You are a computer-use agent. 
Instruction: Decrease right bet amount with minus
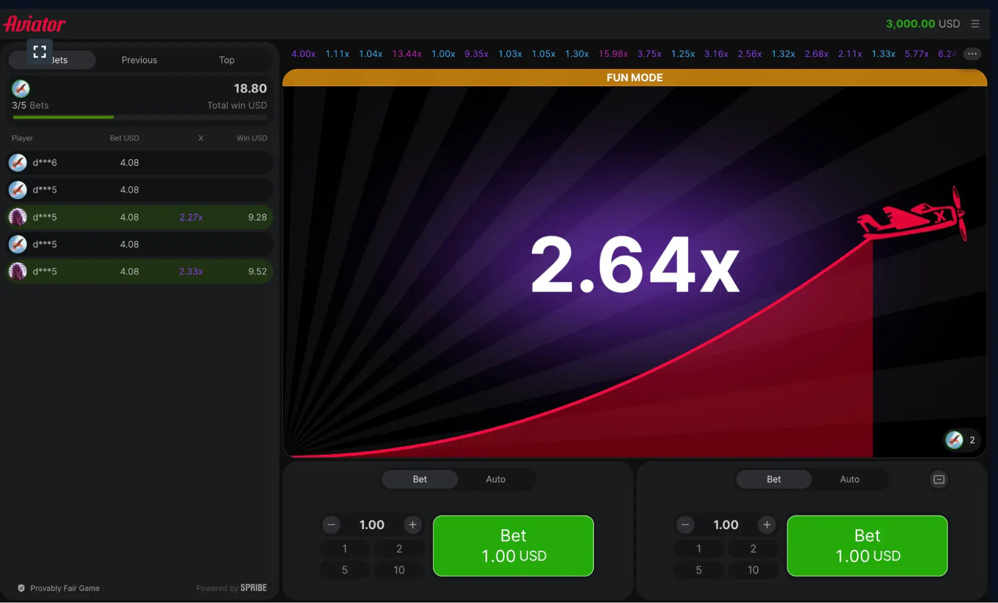[685, 525]
